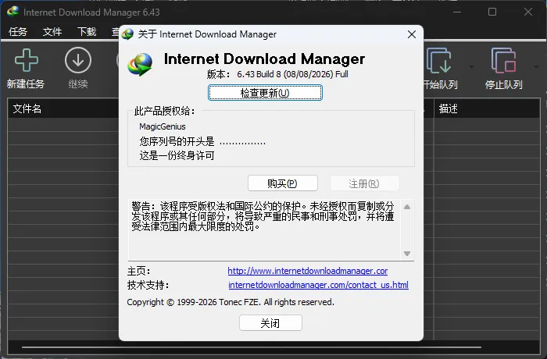Click the warning text scrollbar down arrow
Image resolution: width=547 pixels, height=359 pixels.
407,254
